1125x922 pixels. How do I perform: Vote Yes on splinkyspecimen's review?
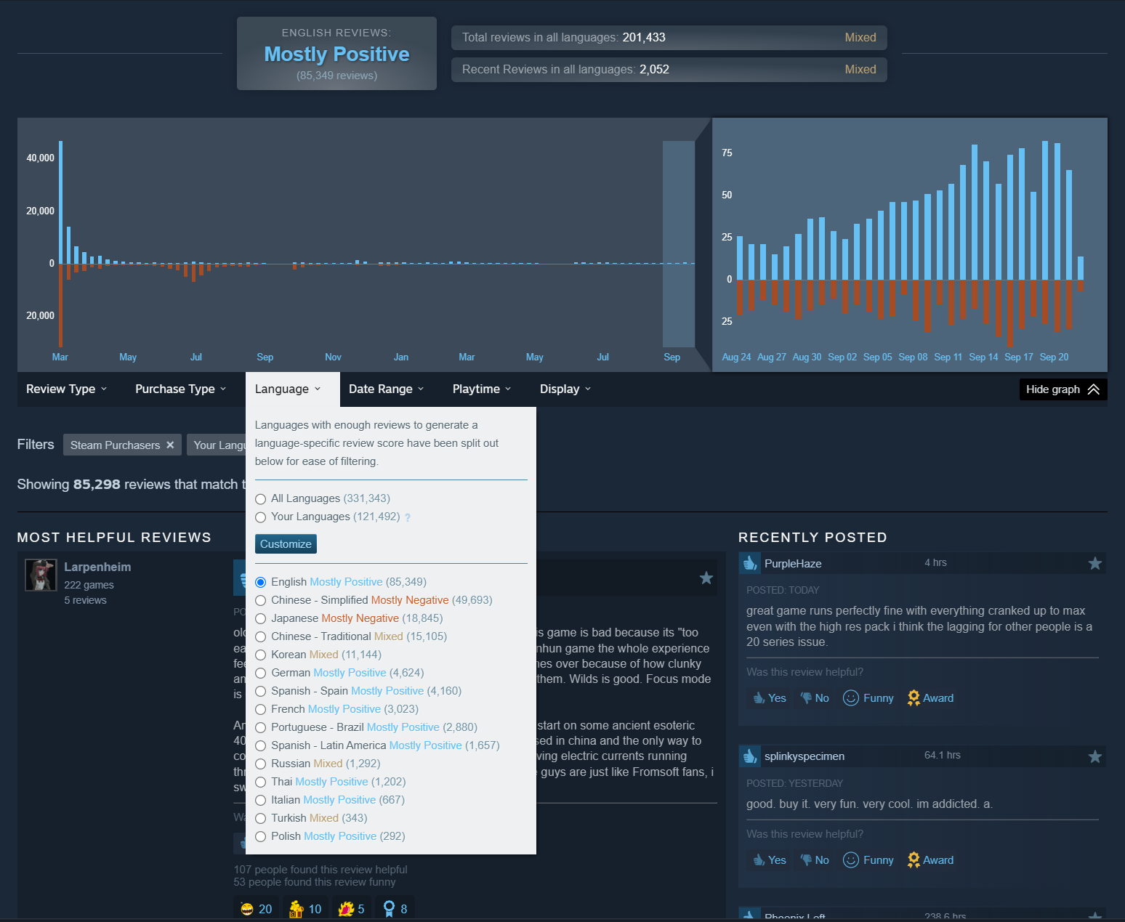[x=770, y=860]
